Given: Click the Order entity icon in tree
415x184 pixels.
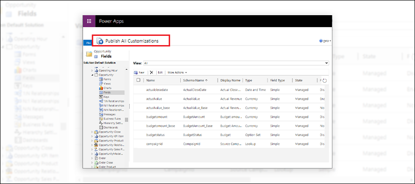Looking at the screenshot, I should [96, 158].
